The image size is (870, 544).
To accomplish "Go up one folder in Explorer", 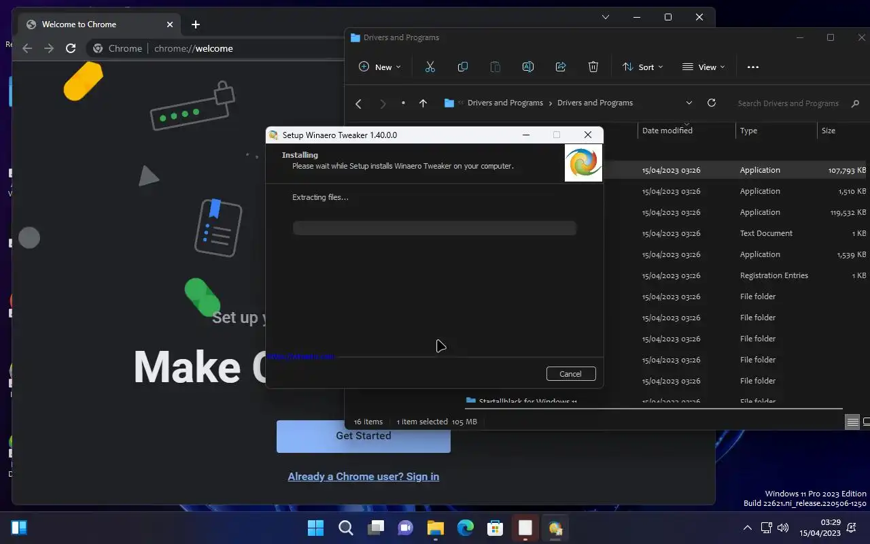I will click(x=423, y=103).
